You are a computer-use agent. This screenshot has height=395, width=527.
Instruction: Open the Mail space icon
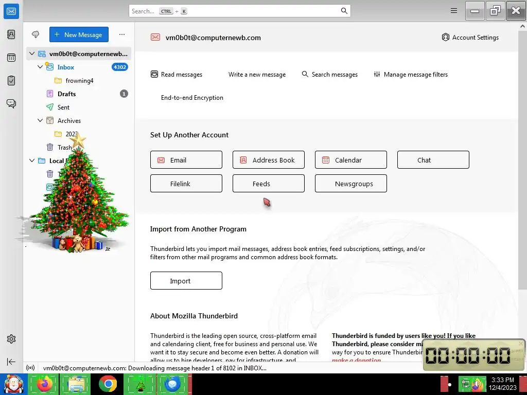(x=11, y=11)
